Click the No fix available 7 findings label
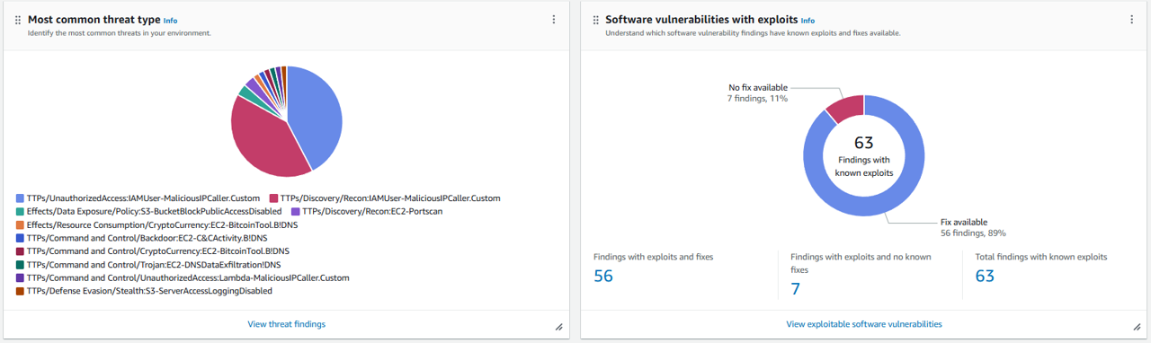This screenshot has width=1151, height=343. (x=758, y=92)
